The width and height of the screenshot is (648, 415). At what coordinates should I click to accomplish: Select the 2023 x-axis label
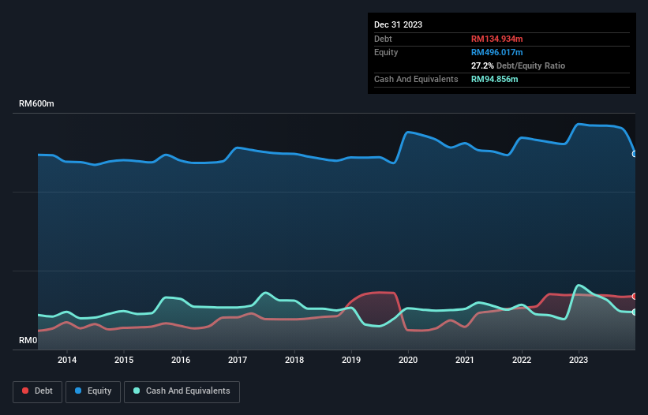pos(579,360)
